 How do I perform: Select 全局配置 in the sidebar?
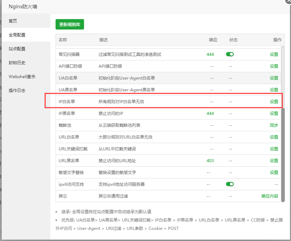[26, 35]
